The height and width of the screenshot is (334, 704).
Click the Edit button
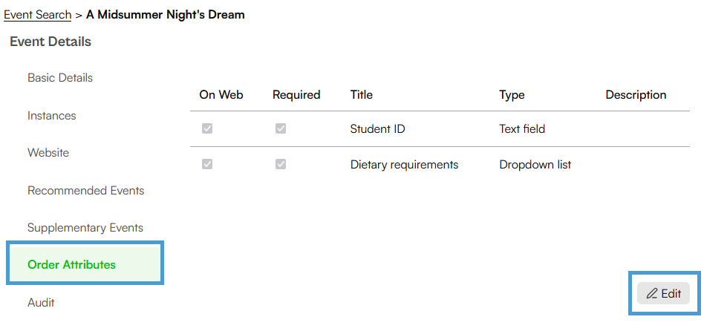click(664, 294)
